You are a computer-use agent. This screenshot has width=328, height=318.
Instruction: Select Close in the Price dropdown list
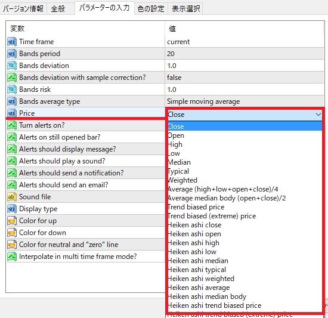pos(245,126)
